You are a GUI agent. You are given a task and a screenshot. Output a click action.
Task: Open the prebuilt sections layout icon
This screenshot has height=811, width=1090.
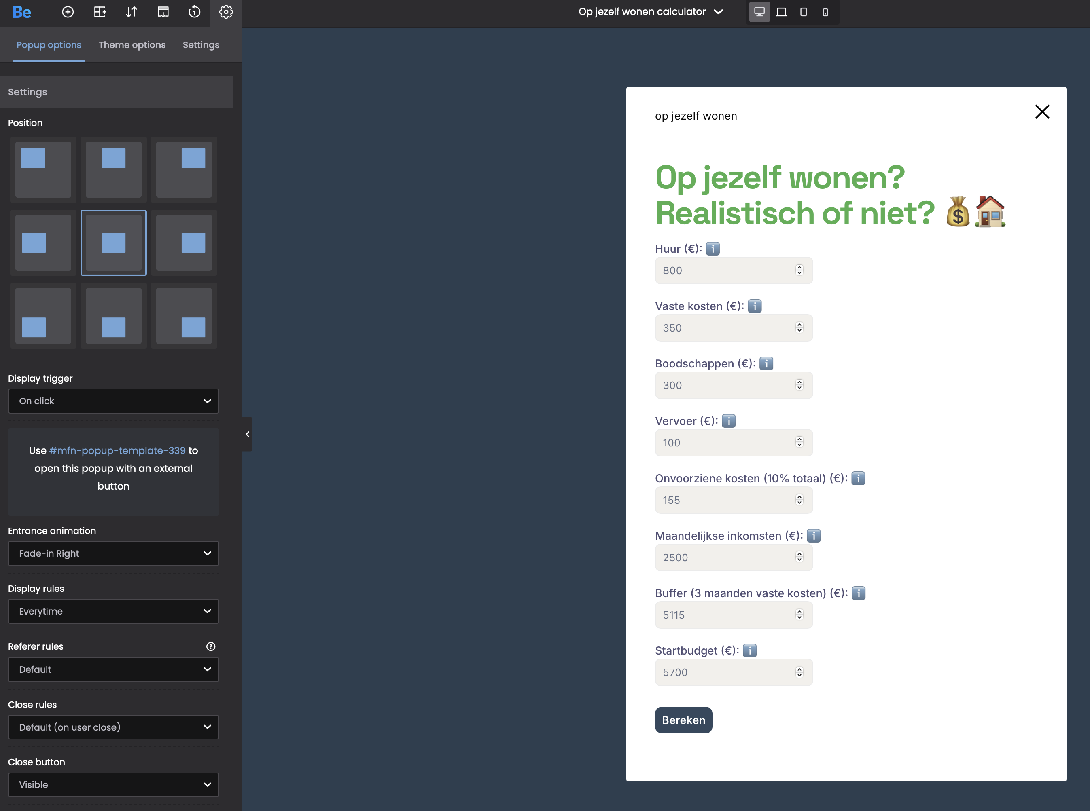[100, 12]
